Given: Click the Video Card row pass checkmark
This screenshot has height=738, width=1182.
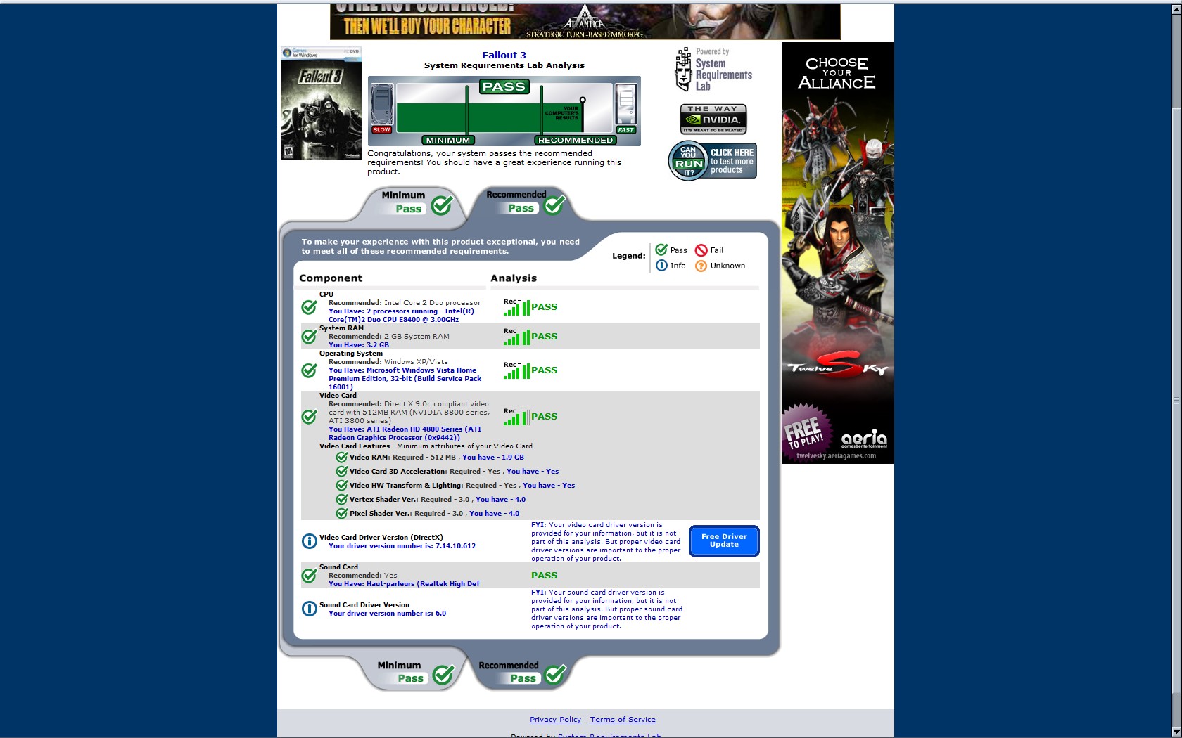Looking at the screenshot, I should tap(309, 417).
